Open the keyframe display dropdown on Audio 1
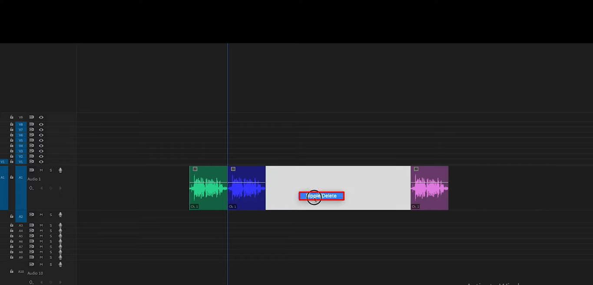 click(31, 188)
